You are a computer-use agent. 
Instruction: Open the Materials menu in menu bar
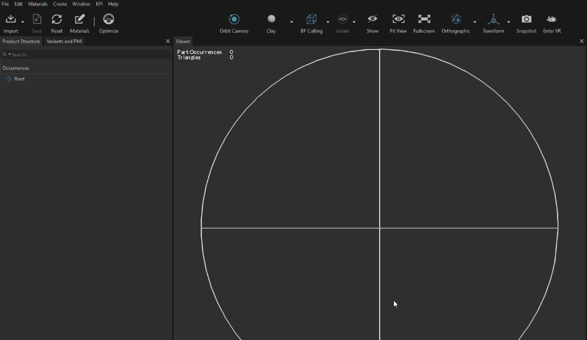click(x=38, y=4)
